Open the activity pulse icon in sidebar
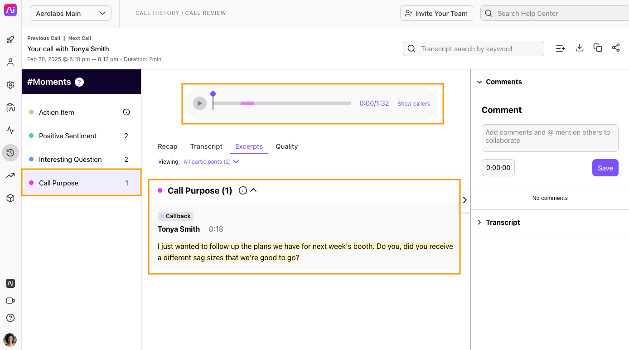The image size is (629, 350). coord(10,130)
